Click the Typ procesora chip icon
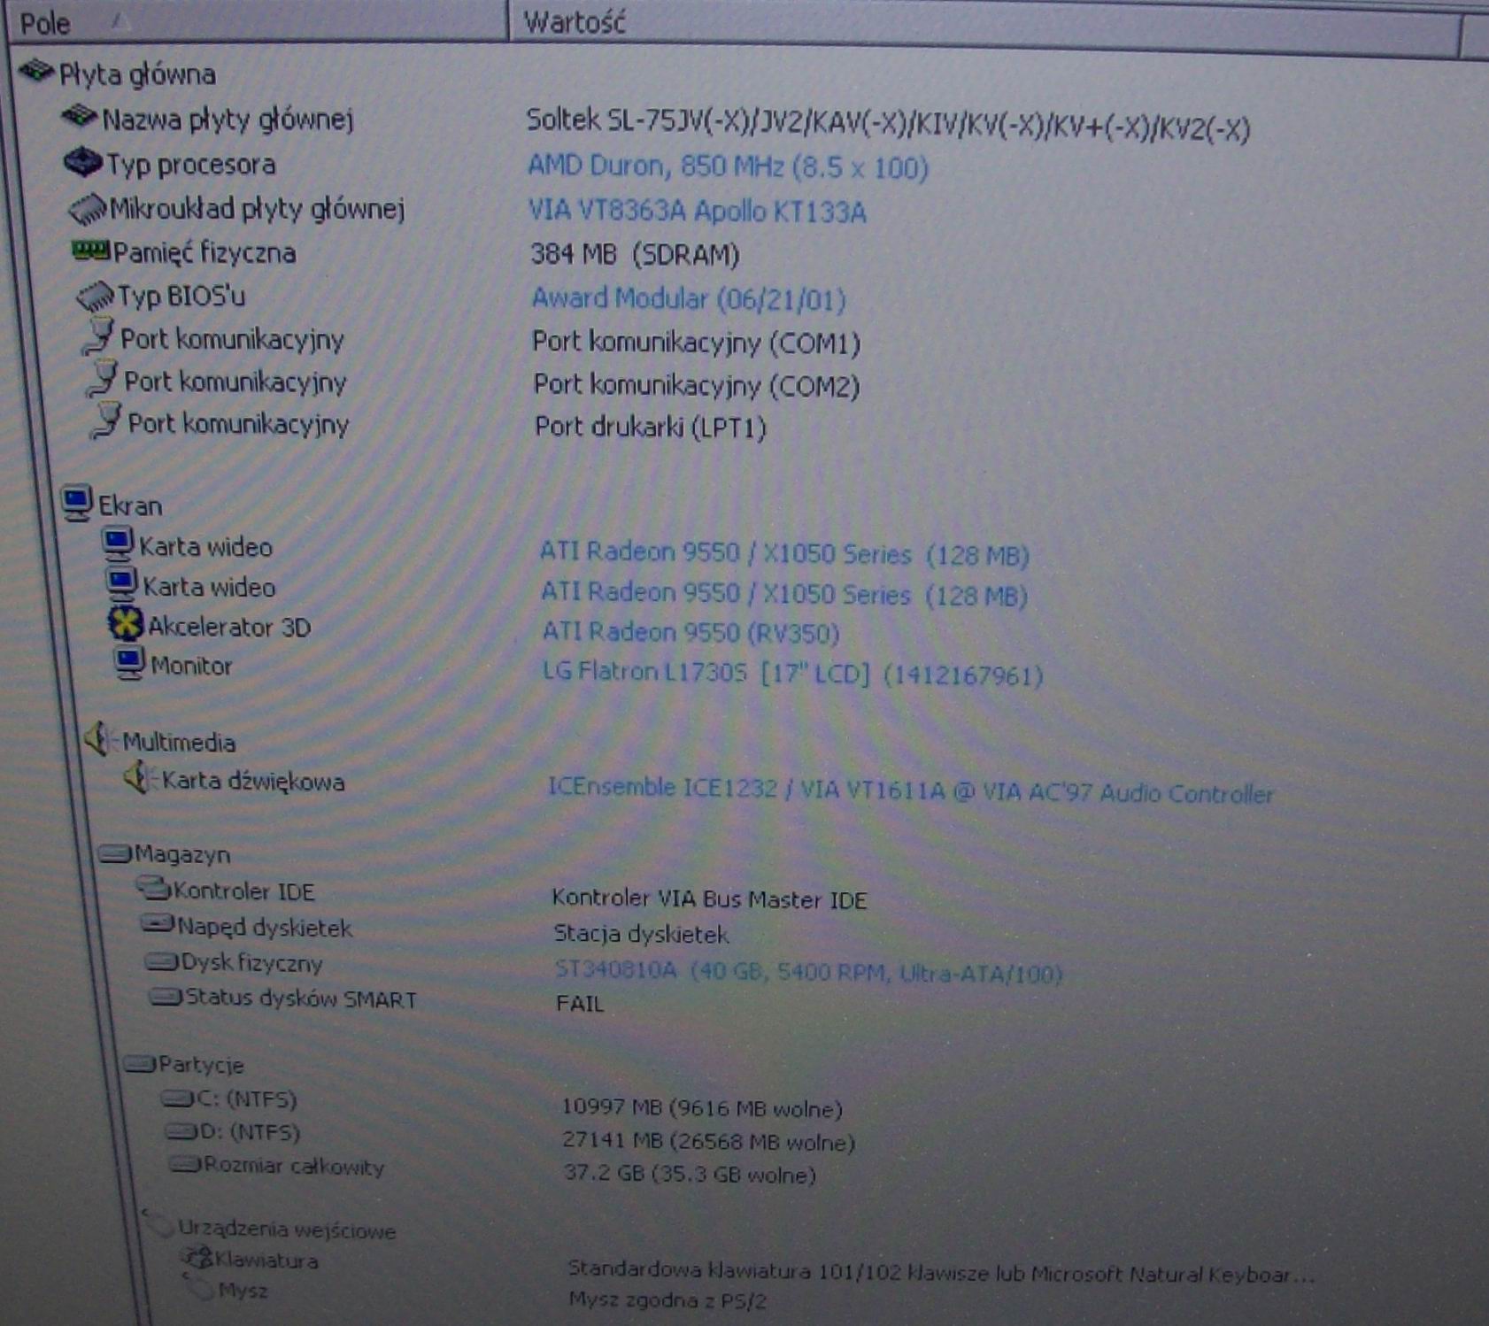This screenshot has width=1489, height=1326. (x=83, y=161)
